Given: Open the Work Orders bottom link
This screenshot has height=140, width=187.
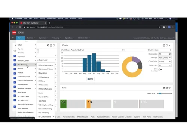Looking at the screenshot, I should 158,117.
